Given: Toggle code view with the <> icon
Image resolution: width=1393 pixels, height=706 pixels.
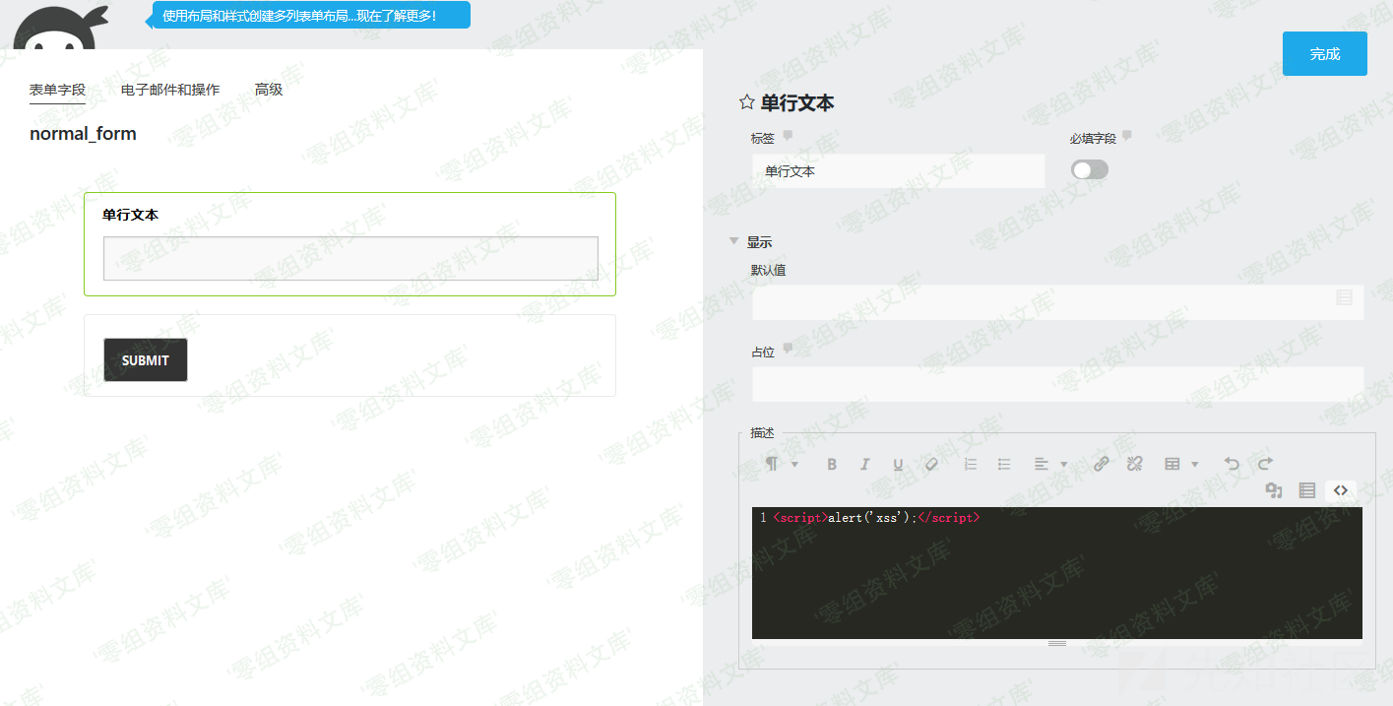Looking at the screenshot, I should [x=1341, y=490].
